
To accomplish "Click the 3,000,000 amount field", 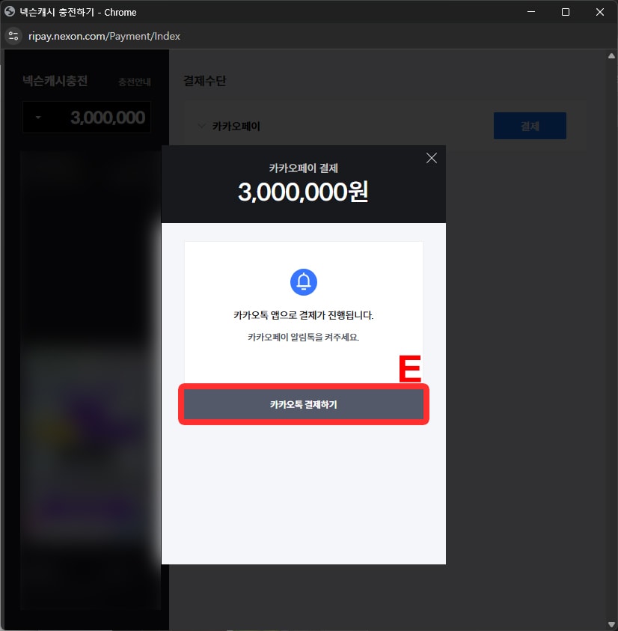I will click(x=87, y=118).
